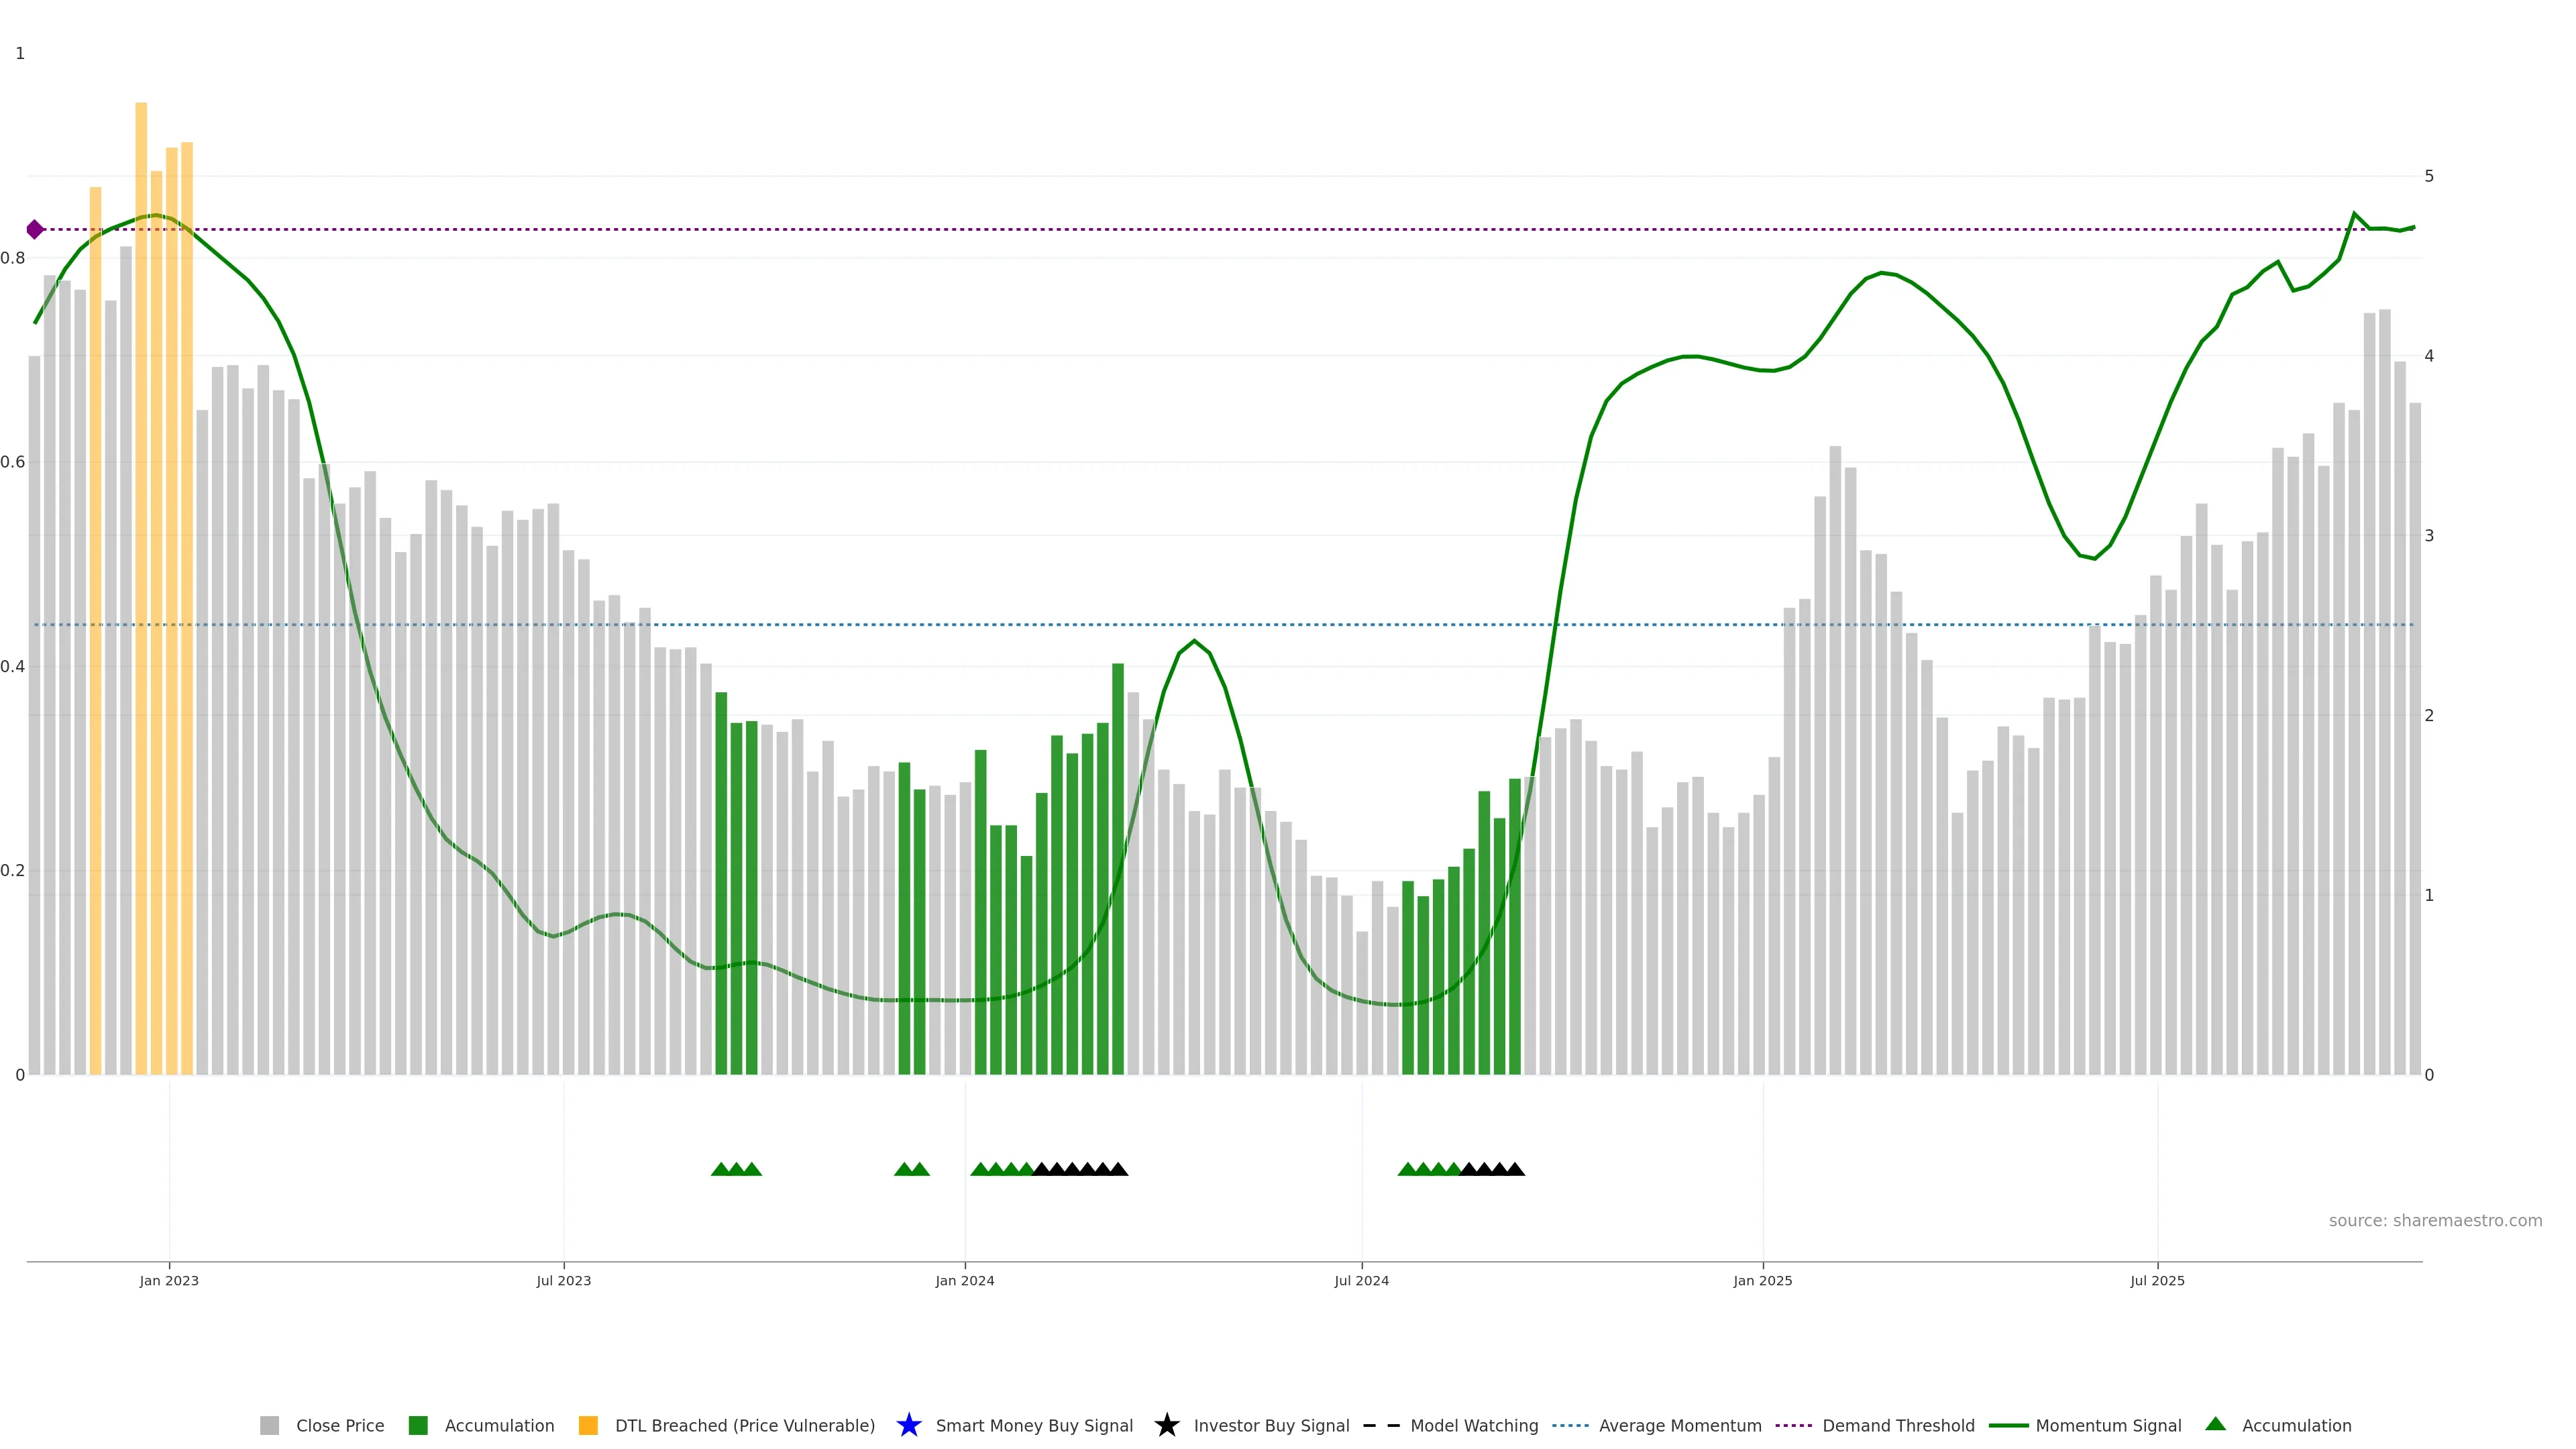
Task: Click the Jul 2025 axis label
Action: coord(2157,1281)
